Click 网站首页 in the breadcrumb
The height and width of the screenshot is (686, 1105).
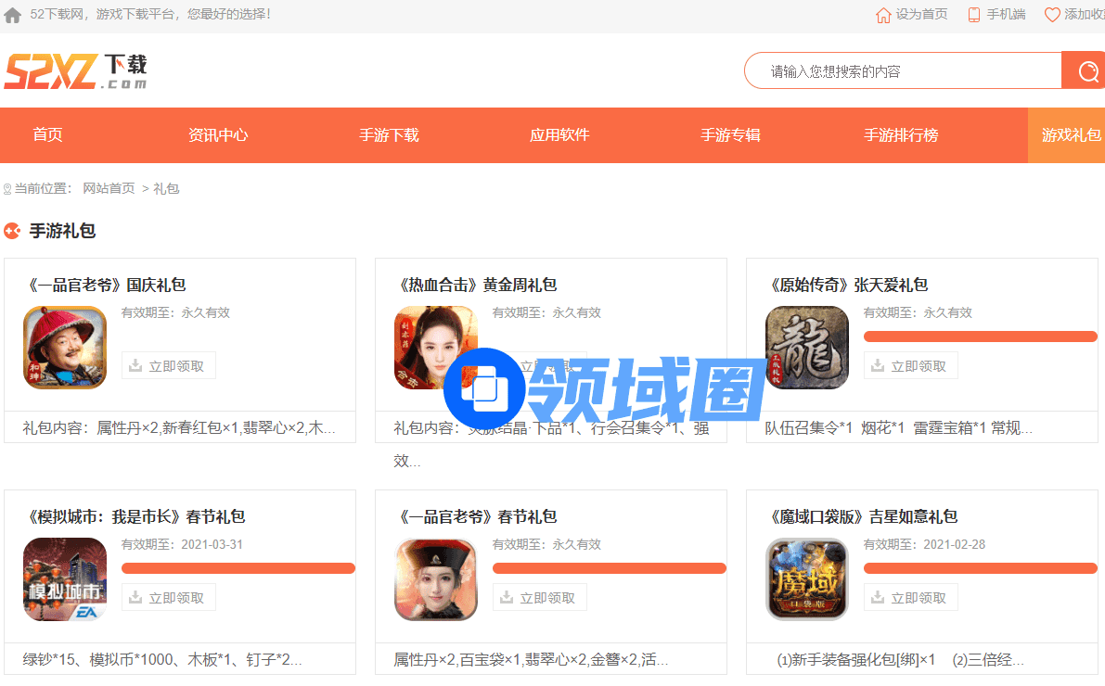tap(109, 188)
